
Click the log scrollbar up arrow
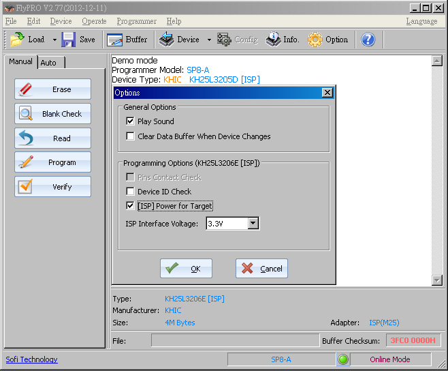(x=437, y=61)
